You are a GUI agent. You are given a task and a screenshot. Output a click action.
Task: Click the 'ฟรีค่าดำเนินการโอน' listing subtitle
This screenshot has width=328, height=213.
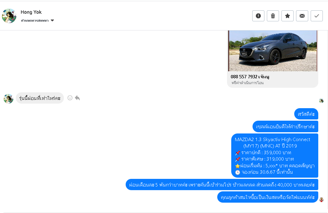[x=247, y=83]
